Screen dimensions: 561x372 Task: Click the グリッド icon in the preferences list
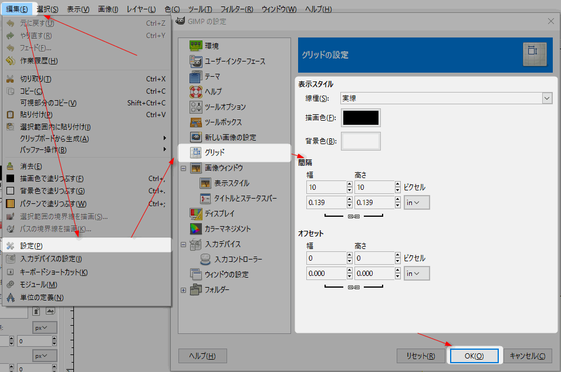(196, 152)
